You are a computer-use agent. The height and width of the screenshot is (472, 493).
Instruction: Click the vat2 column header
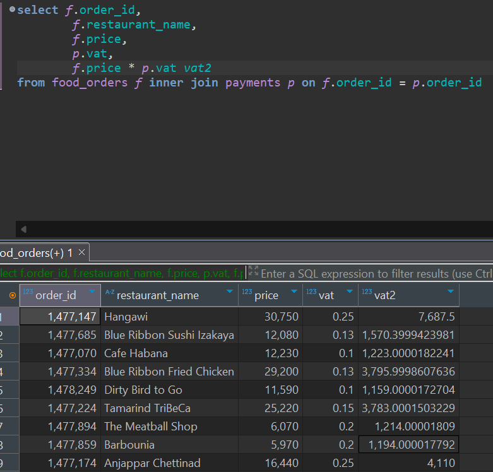[409, 295]
